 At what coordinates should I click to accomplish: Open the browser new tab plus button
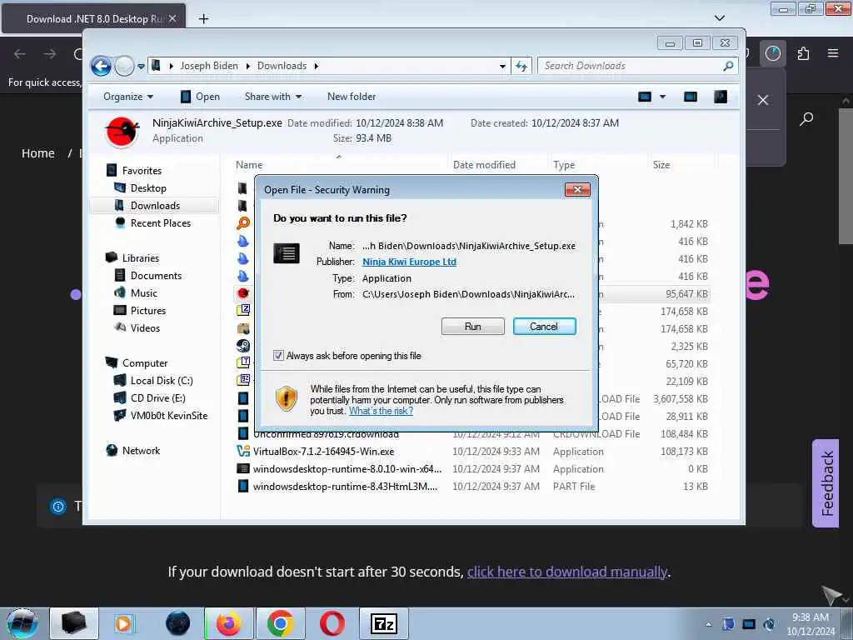click(x=203, y=19)
